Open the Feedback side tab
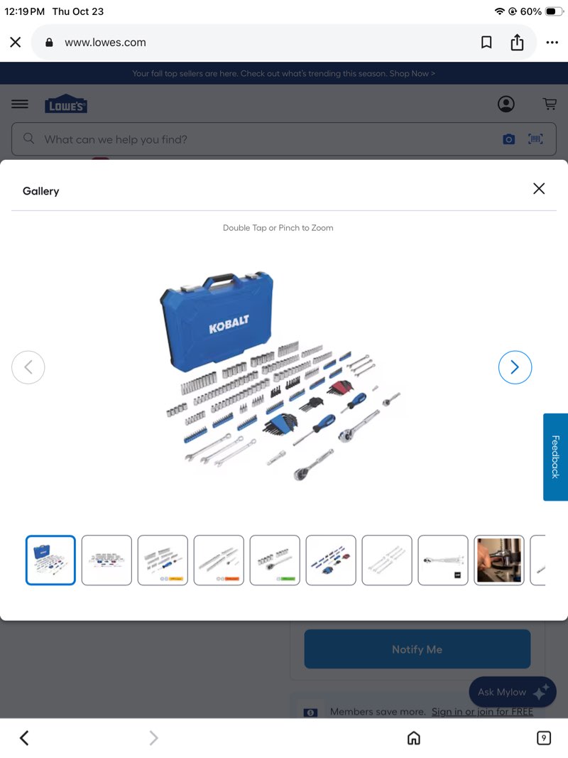This screenshot has width=568, height=758. (556, 457)
